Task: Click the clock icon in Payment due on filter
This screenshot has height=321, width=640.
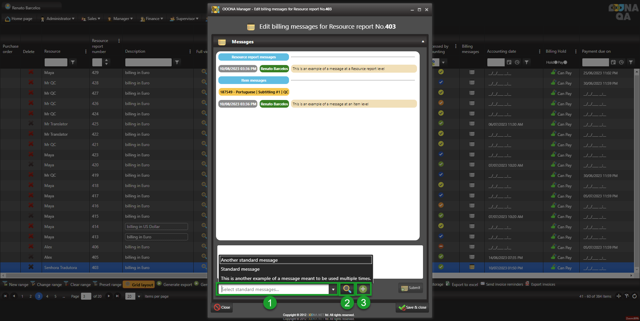Action: (x=621, y=62)
